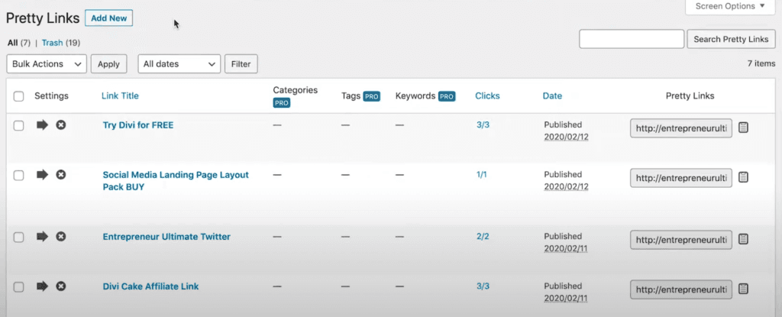Screen dimensions: 782x317
Task: Click the X circle icon for Social Media Landing Page row
Action: click(61, 175)
